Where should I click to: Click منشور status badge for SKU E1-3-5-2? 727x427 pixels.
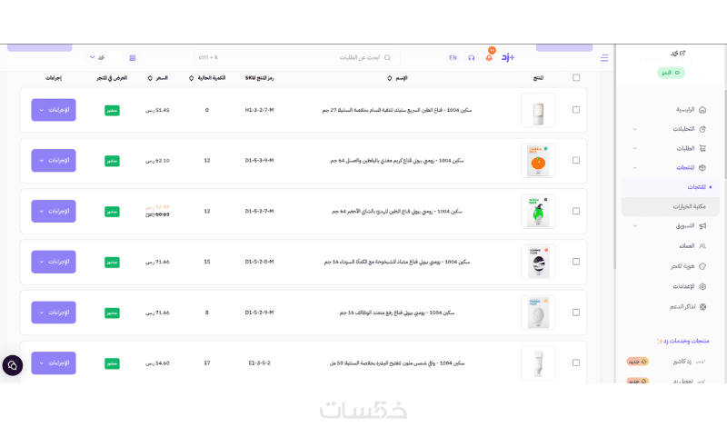112,363
